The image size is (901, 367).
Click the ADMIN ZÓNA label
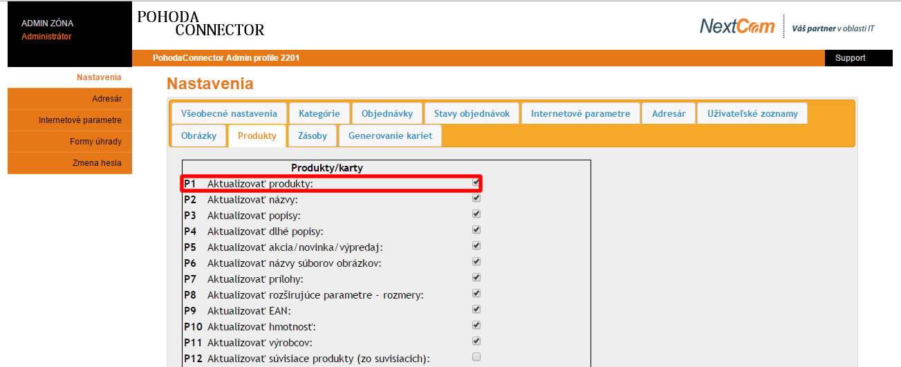(x=48, y=23)
